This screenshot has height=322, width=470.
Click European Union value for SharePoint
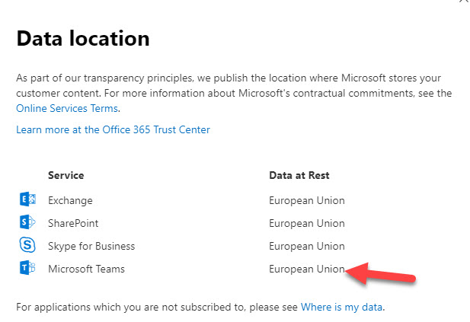click(x=307, y=223)
